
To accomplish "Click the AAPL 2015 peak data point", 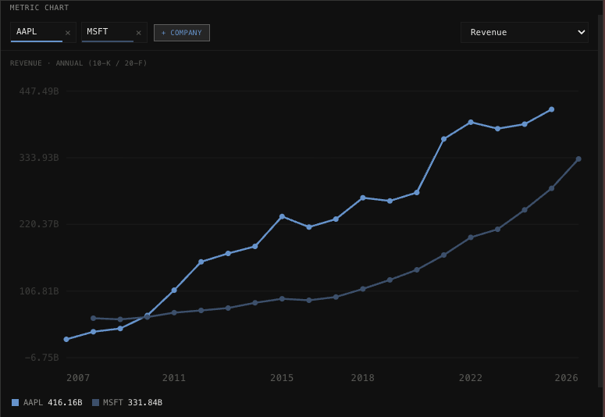I will (282, 216).
